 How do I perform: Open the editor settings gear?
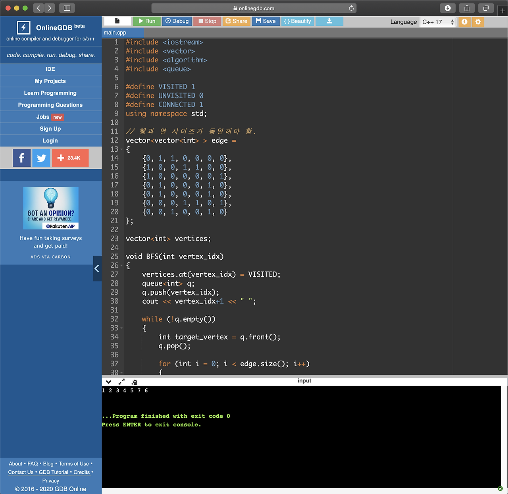478,22
